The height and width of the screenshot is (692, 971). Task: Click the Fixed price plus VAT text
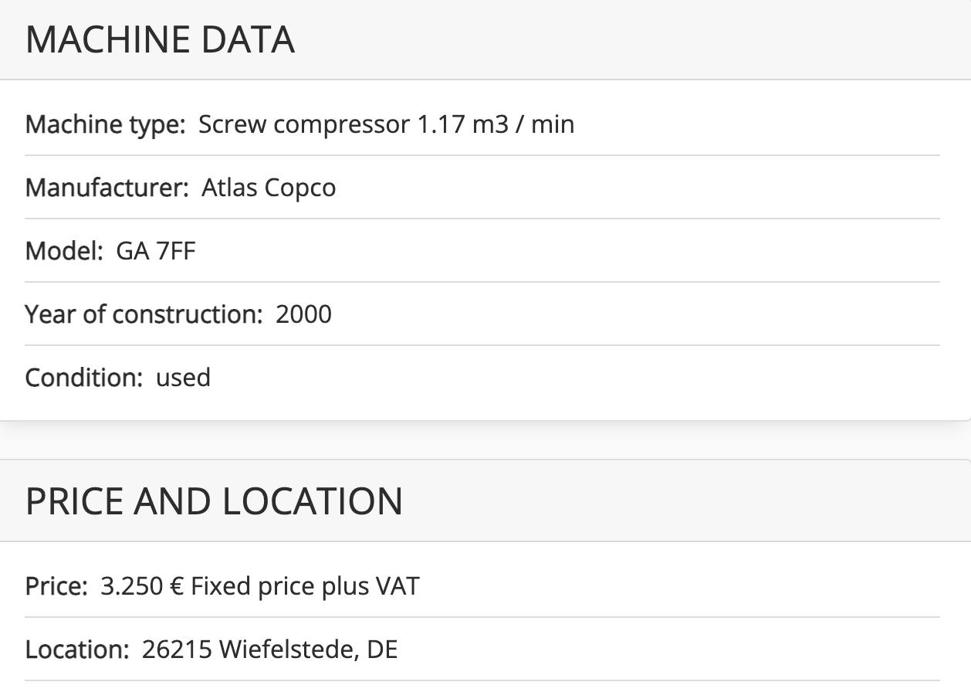click(x=305, y=586)
